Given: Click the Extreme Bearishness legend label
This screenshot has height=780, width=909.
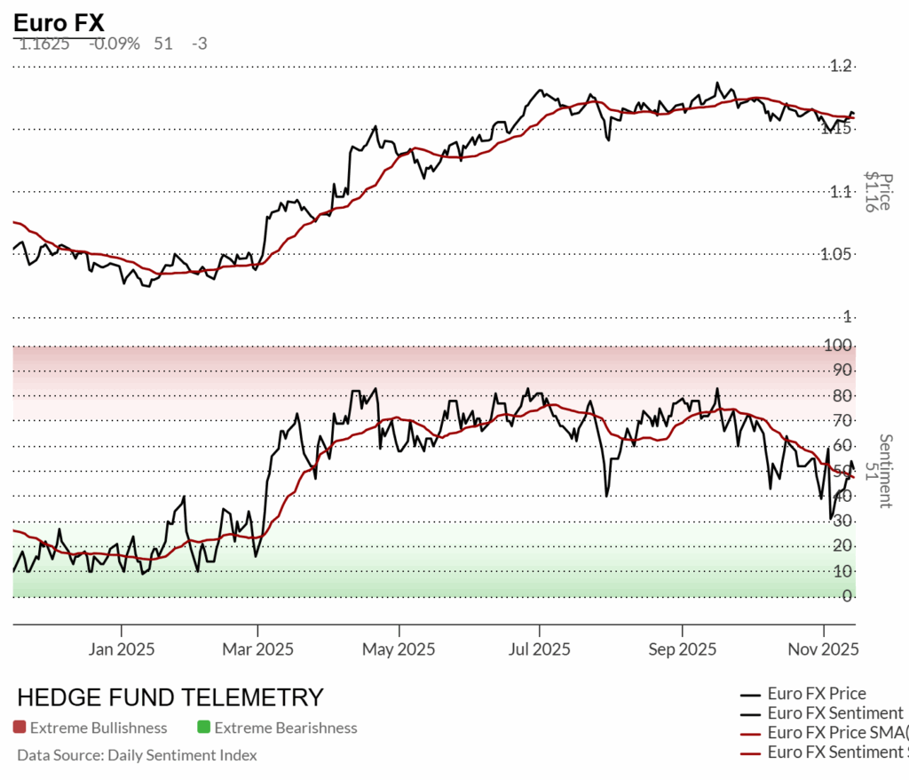Looking at the screenshot, I should (x=286, y=728).
